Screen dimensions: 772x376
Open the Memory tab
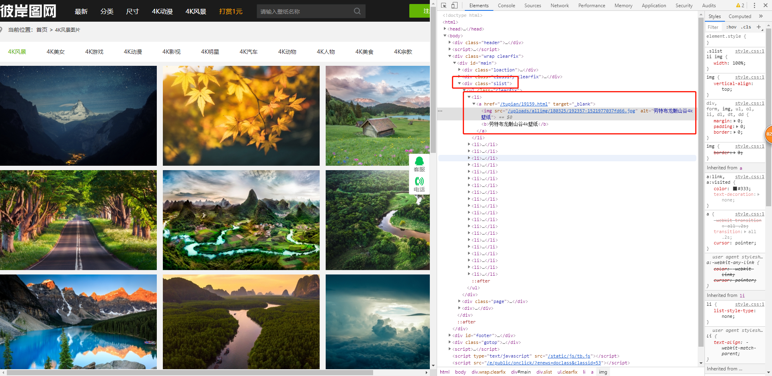[x=623, y=6]
